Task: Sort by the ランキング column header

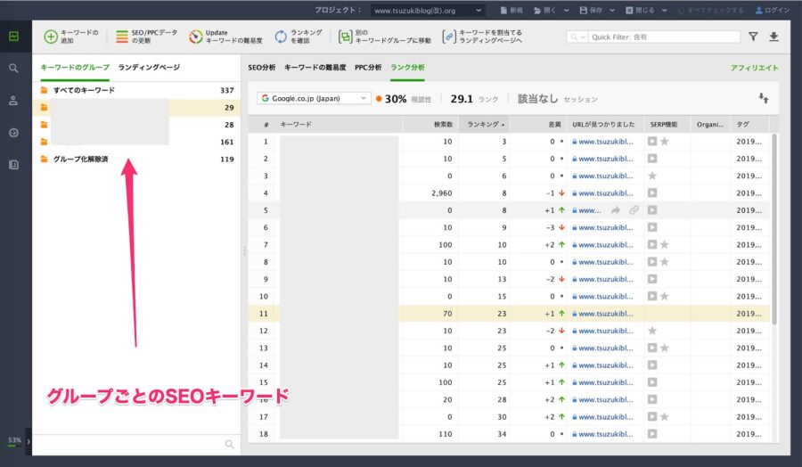Action: [484, 124]
